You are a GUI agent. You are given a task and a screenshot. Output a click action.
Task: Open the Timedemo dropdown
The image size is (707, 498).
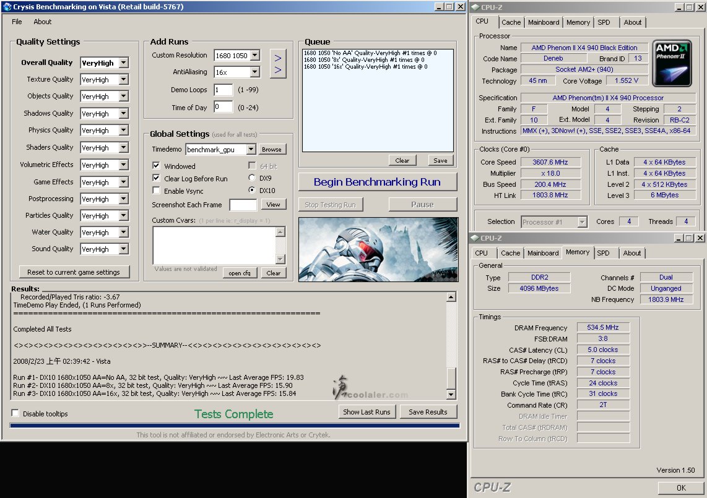tap(251, 149)
